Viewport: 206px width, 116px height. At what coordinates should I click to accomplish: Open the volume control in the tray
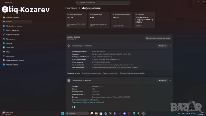190,113
